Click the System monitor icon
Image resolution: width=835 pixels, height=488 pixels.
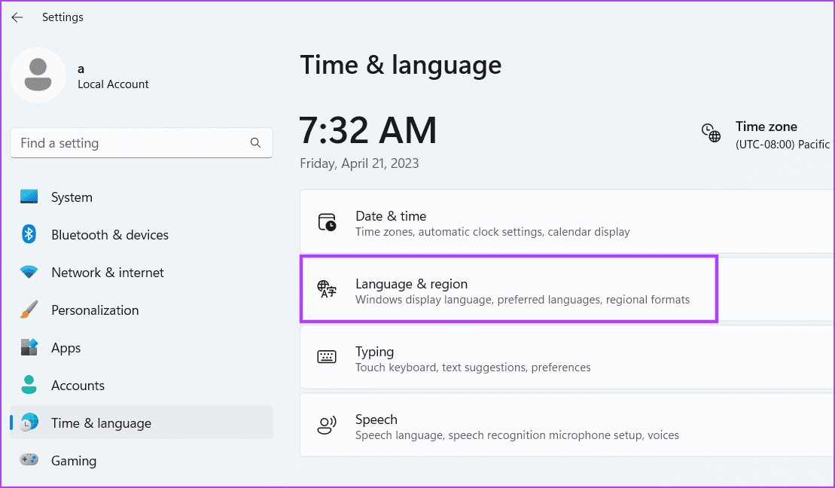point(29,197)
